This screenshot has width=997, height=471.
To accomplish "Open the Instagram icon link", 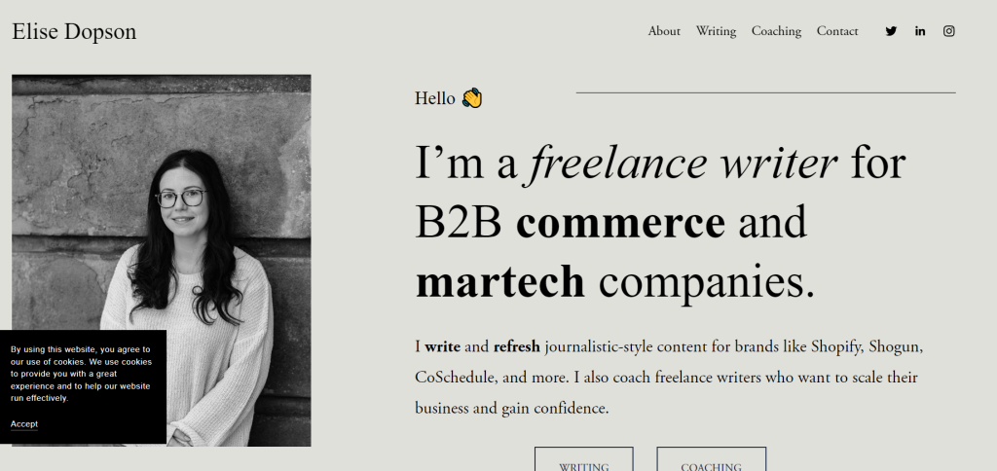I will [949, 31].
